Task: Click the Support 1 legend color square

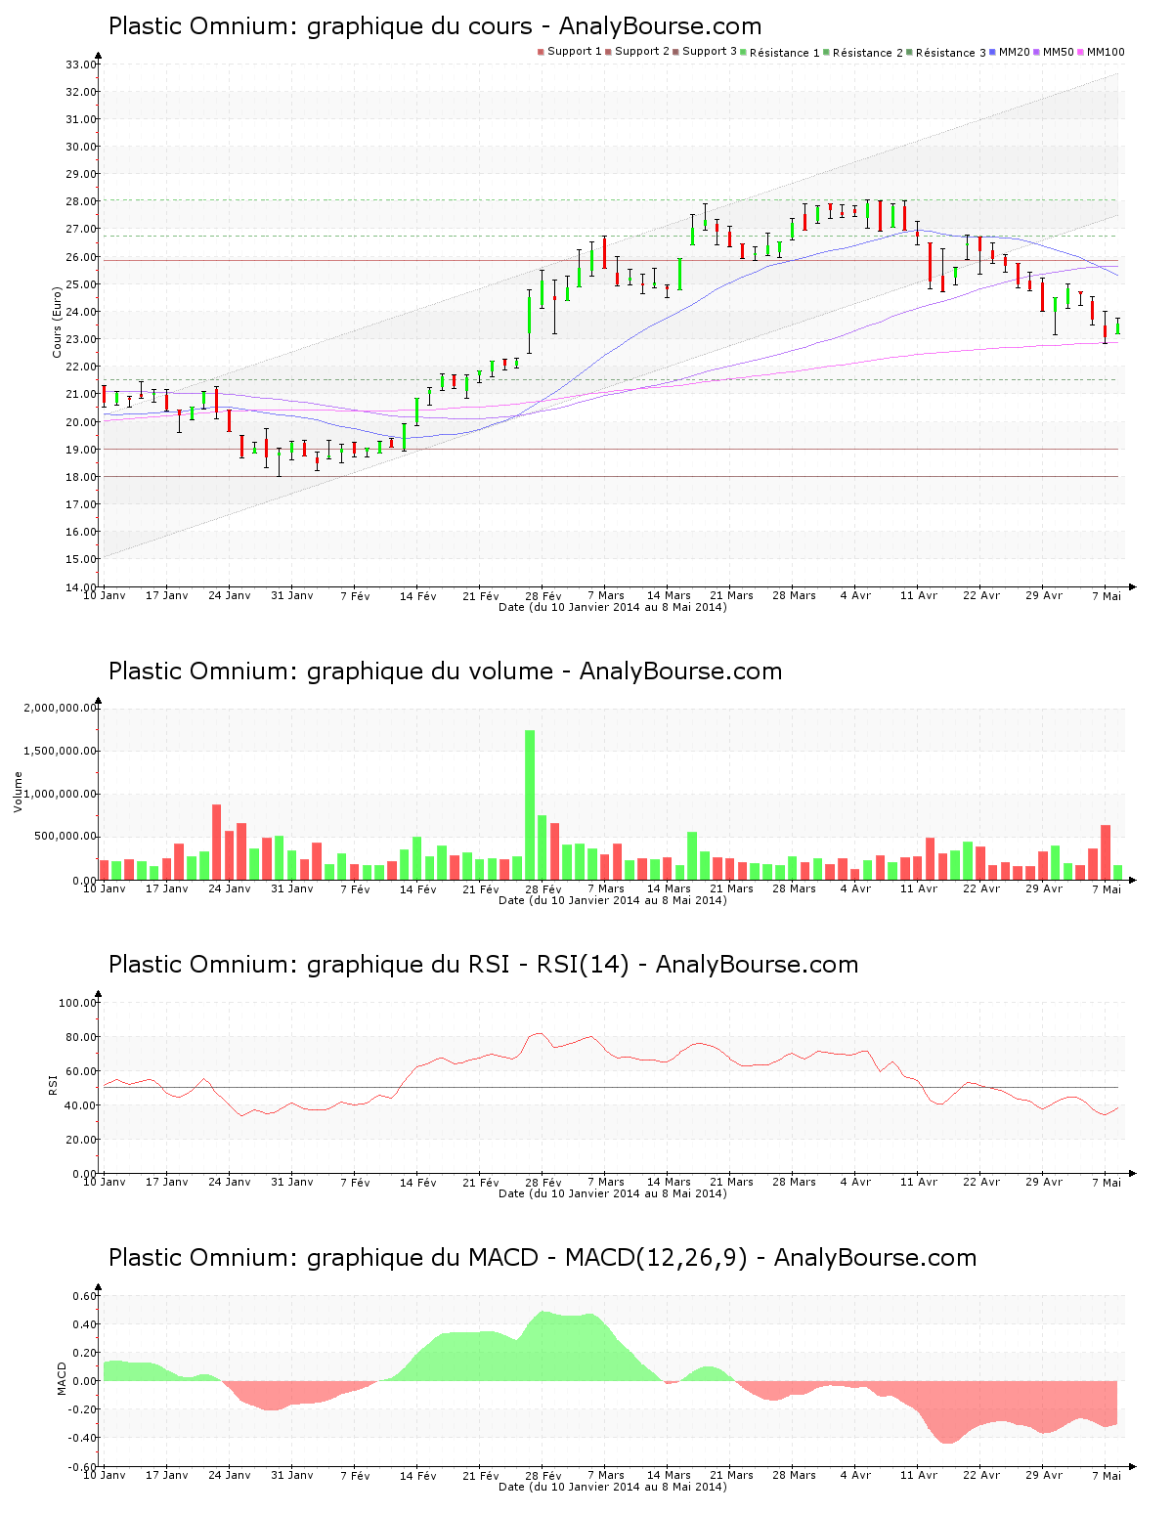Action: 541,52
